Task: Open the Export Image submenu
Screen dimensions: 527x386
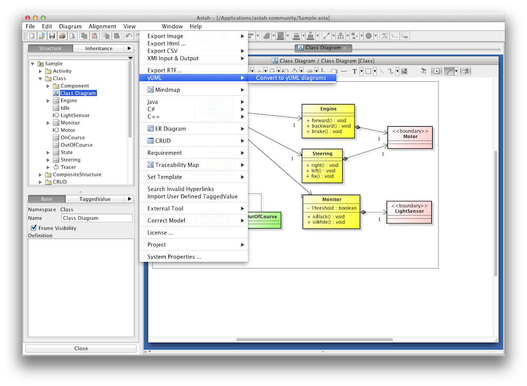Action: click(194, 36)
